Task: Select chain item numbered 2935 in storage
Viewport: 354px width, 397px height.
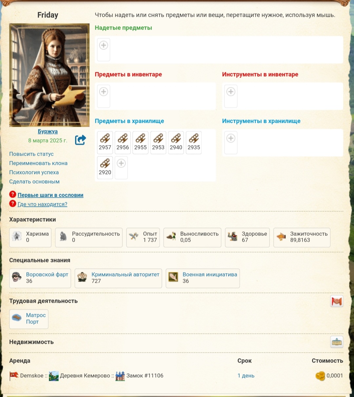Action: click(x=194, y=143)
